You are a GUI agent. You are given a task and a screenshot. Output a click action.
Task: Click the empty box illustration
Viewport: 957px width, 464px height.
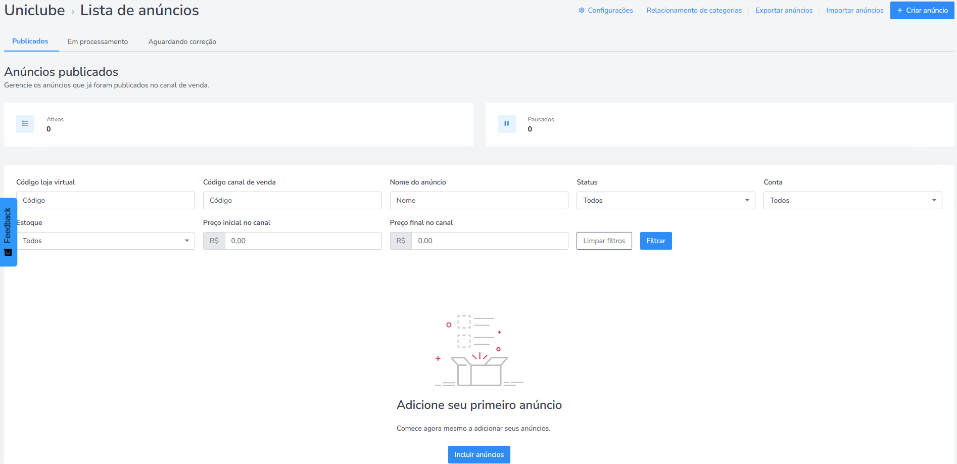479,351
